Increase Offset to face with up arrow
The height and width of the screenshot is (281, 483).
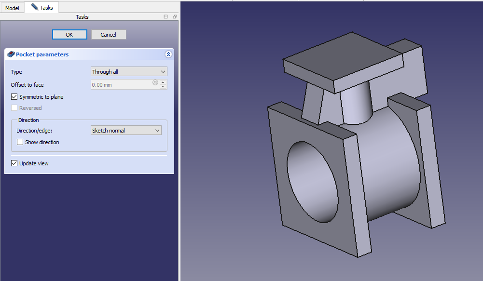[x=163, y=82]
